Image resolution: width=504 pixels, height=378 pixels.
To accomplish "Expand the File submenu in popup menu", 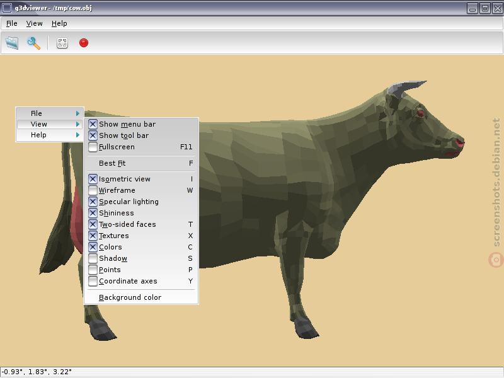I will coord(50,113).
